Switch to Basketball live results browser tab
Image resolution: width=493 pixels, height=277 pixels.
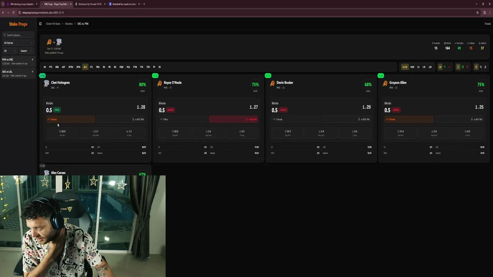pos(124,4)
